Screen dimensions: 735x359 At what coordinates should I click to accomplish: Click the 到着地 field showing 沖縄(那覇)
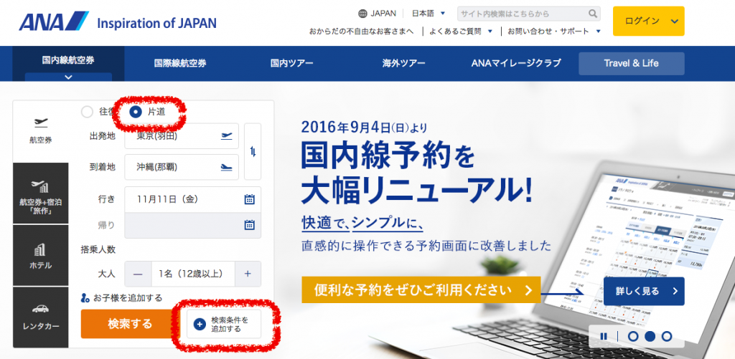[182, 167]
